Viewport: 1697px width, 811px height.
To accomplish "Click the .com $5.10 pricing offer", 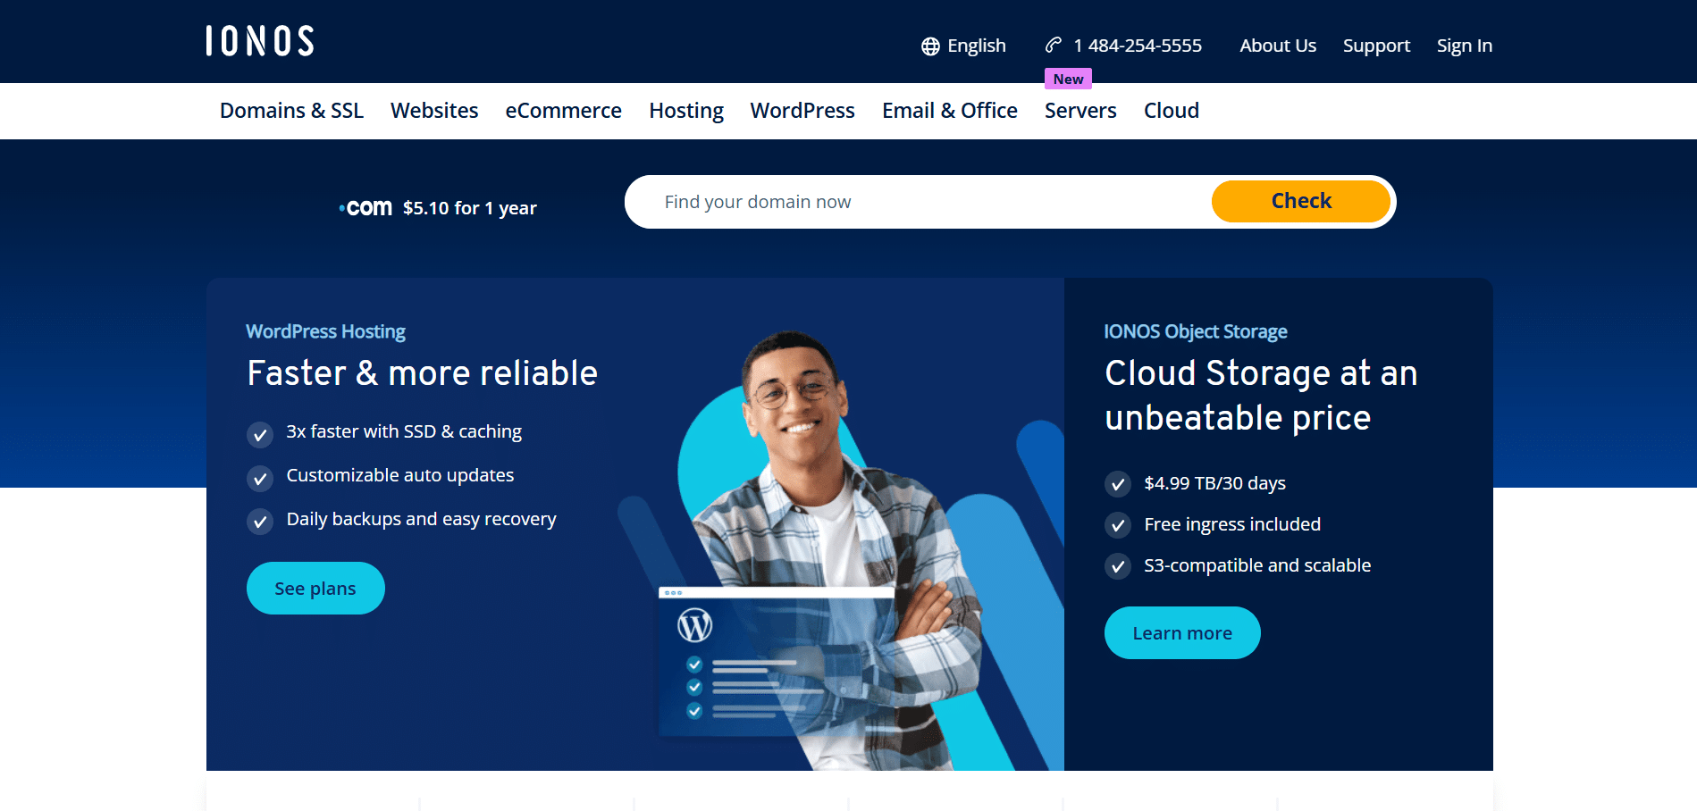I will tap(438, 206).
